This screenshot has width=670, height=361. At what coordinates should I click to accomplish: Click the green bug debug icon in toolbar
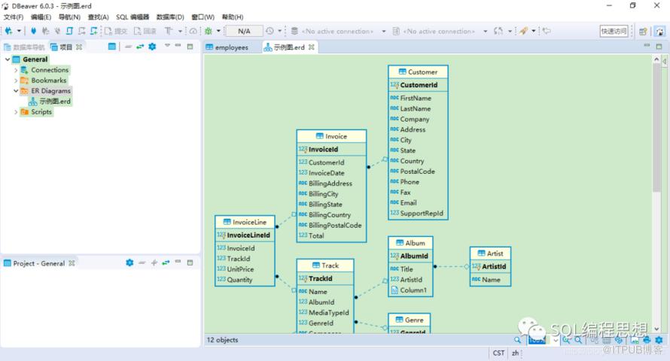[208, 31]
